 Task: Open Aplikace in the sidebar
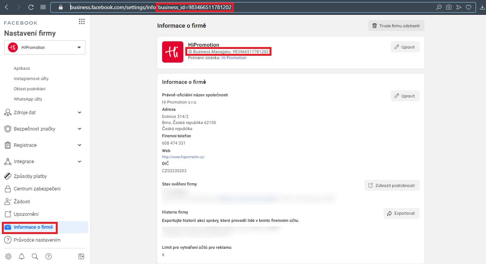coord(22,68)
